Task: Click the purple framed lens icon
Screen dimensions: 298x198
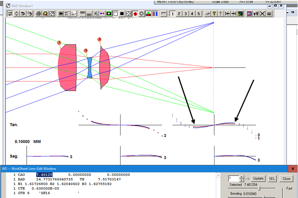Action: [249, 14]
